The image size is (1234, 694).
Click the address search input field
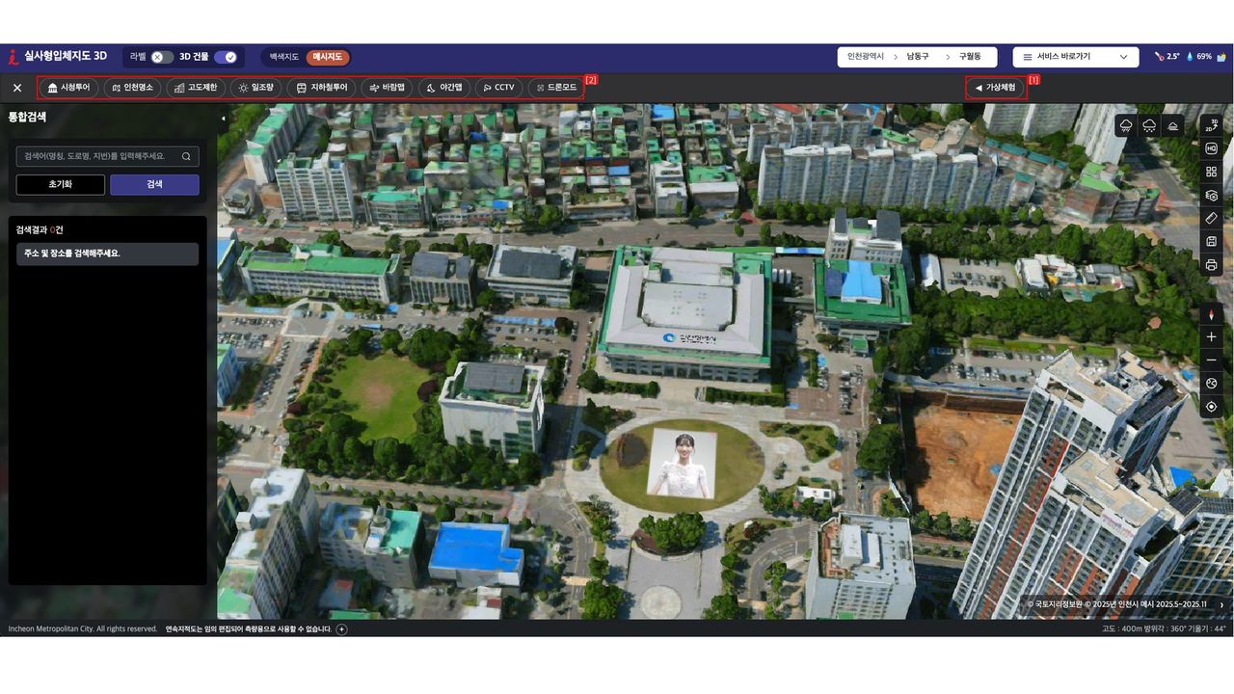click(100, 156)
